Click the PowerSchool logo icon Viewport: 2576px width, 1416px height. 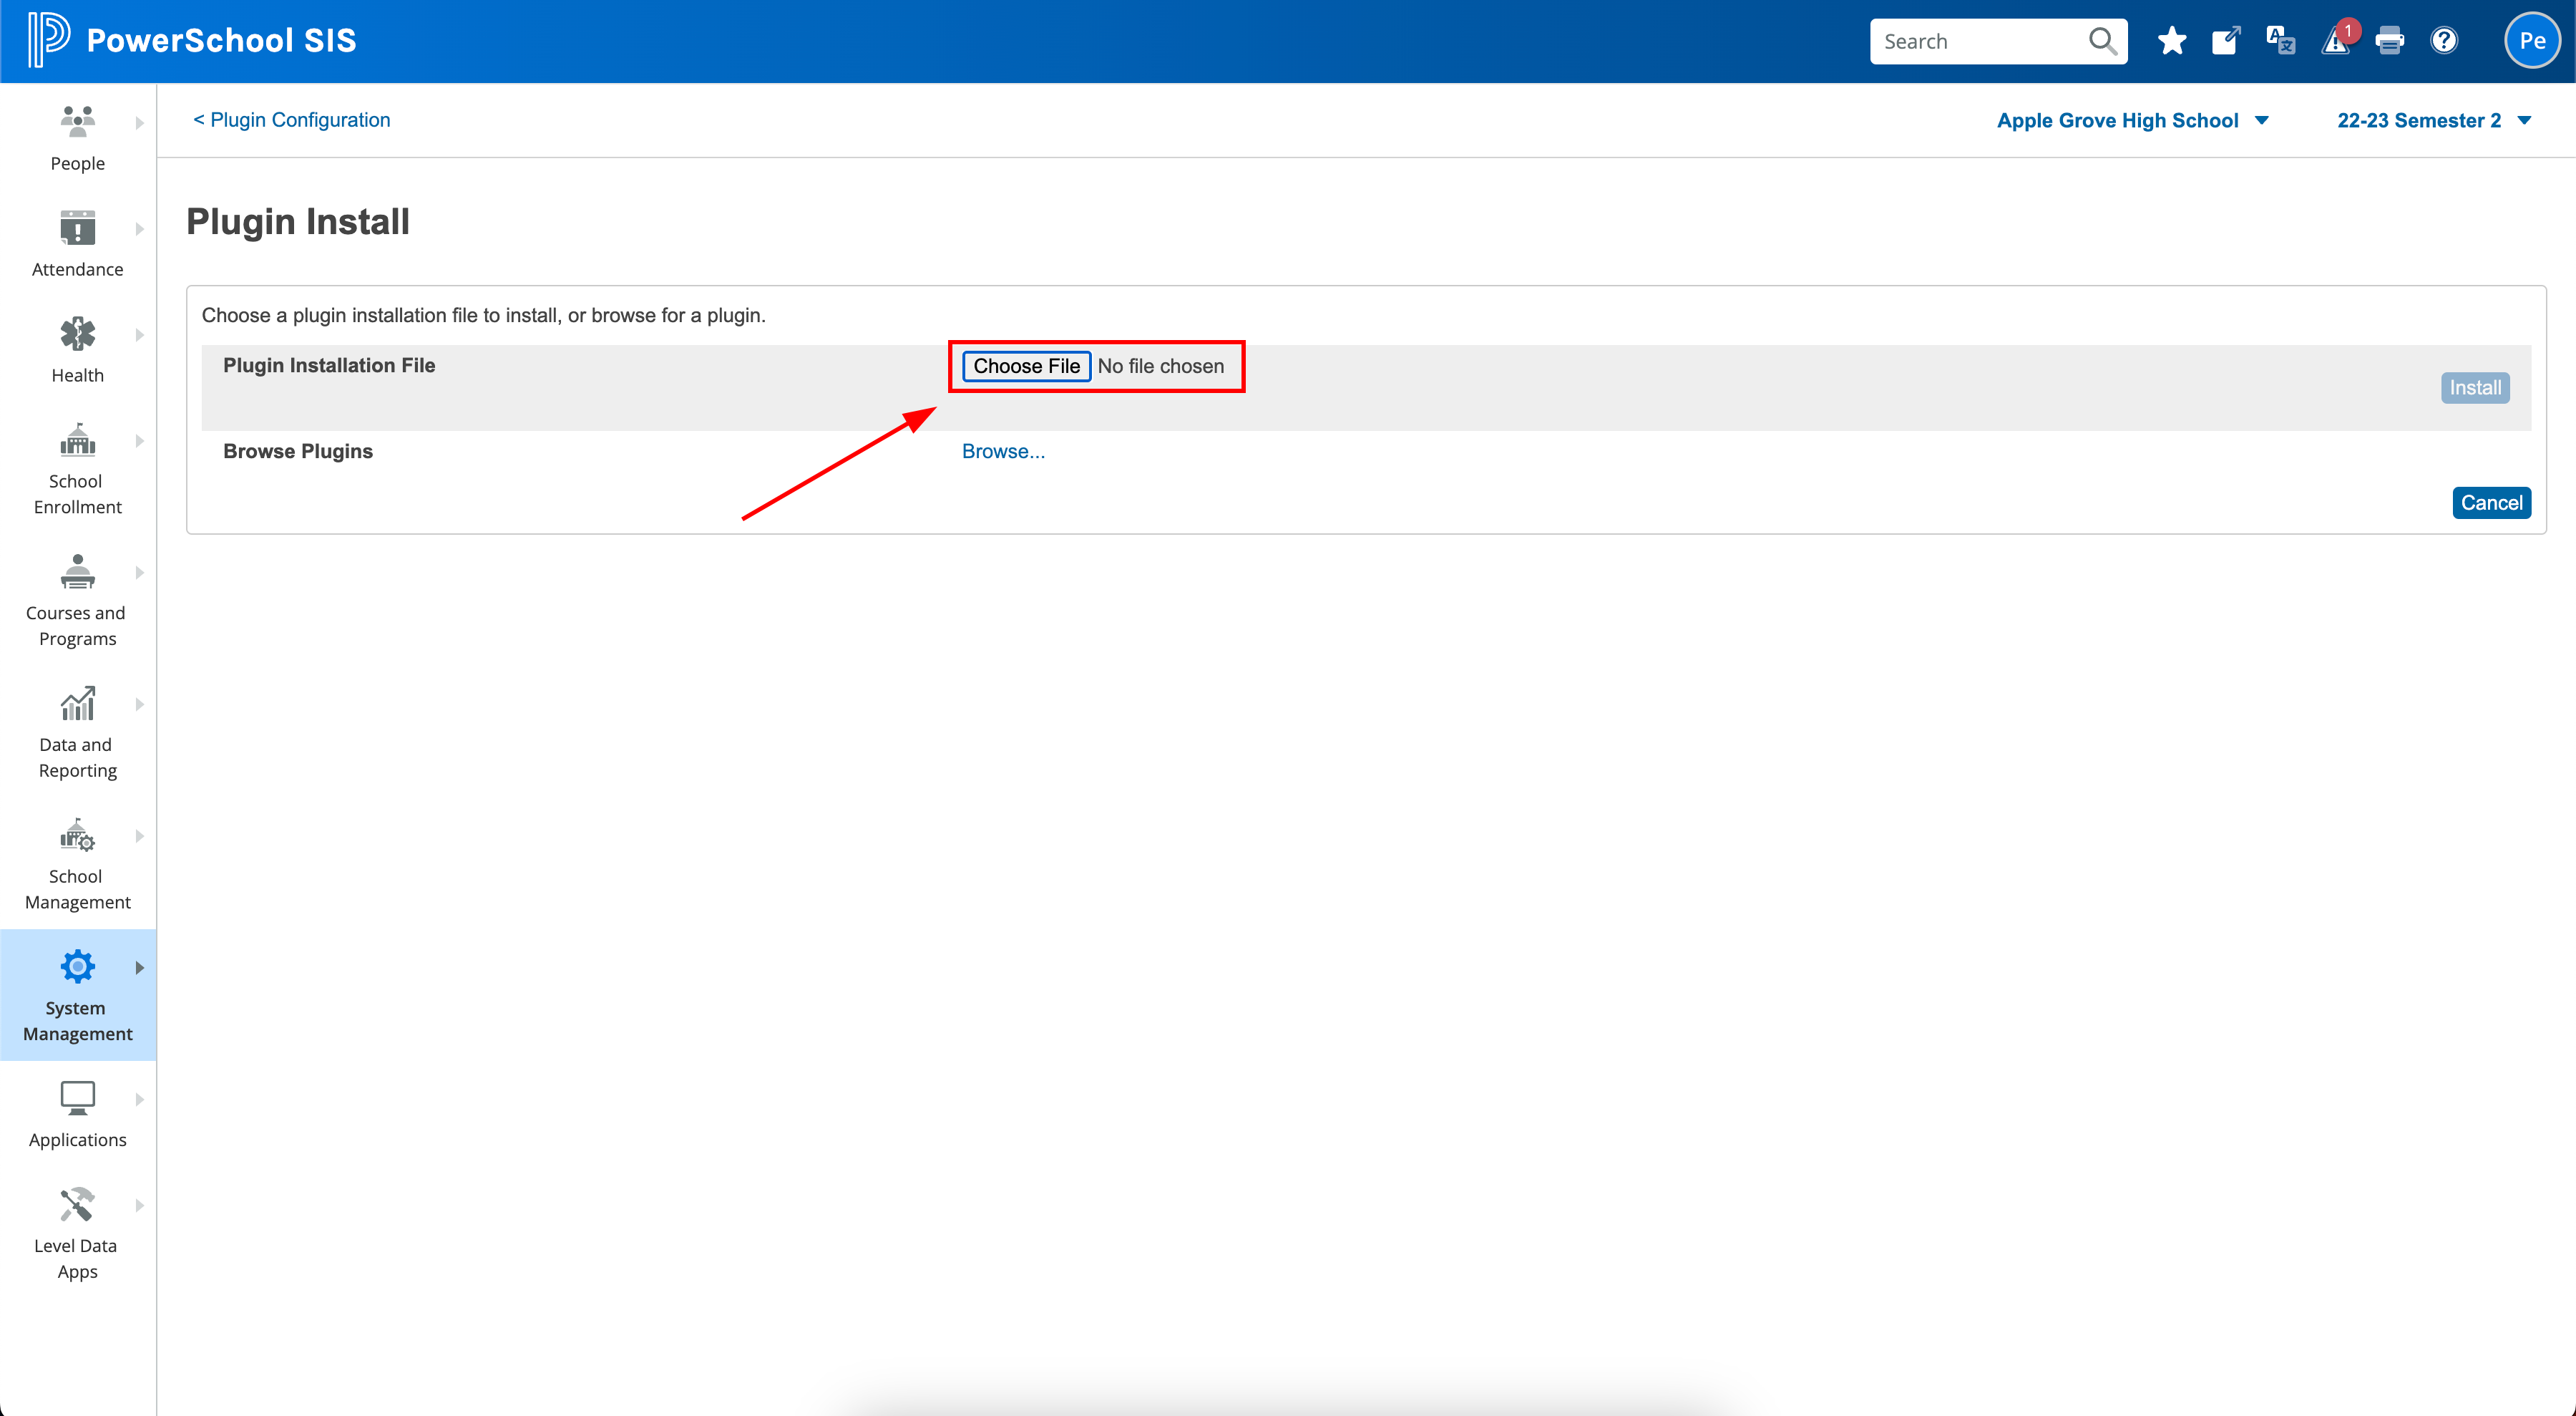coord(49,40)
